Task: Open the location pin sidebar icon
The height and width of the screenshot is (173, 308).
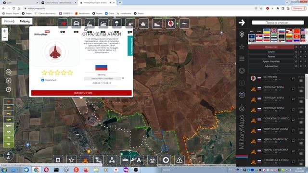Action: point(242,35)
